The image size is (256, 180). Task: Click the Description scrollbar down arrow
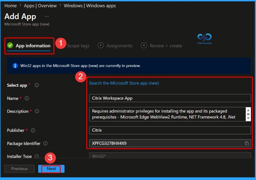[248, 118]
